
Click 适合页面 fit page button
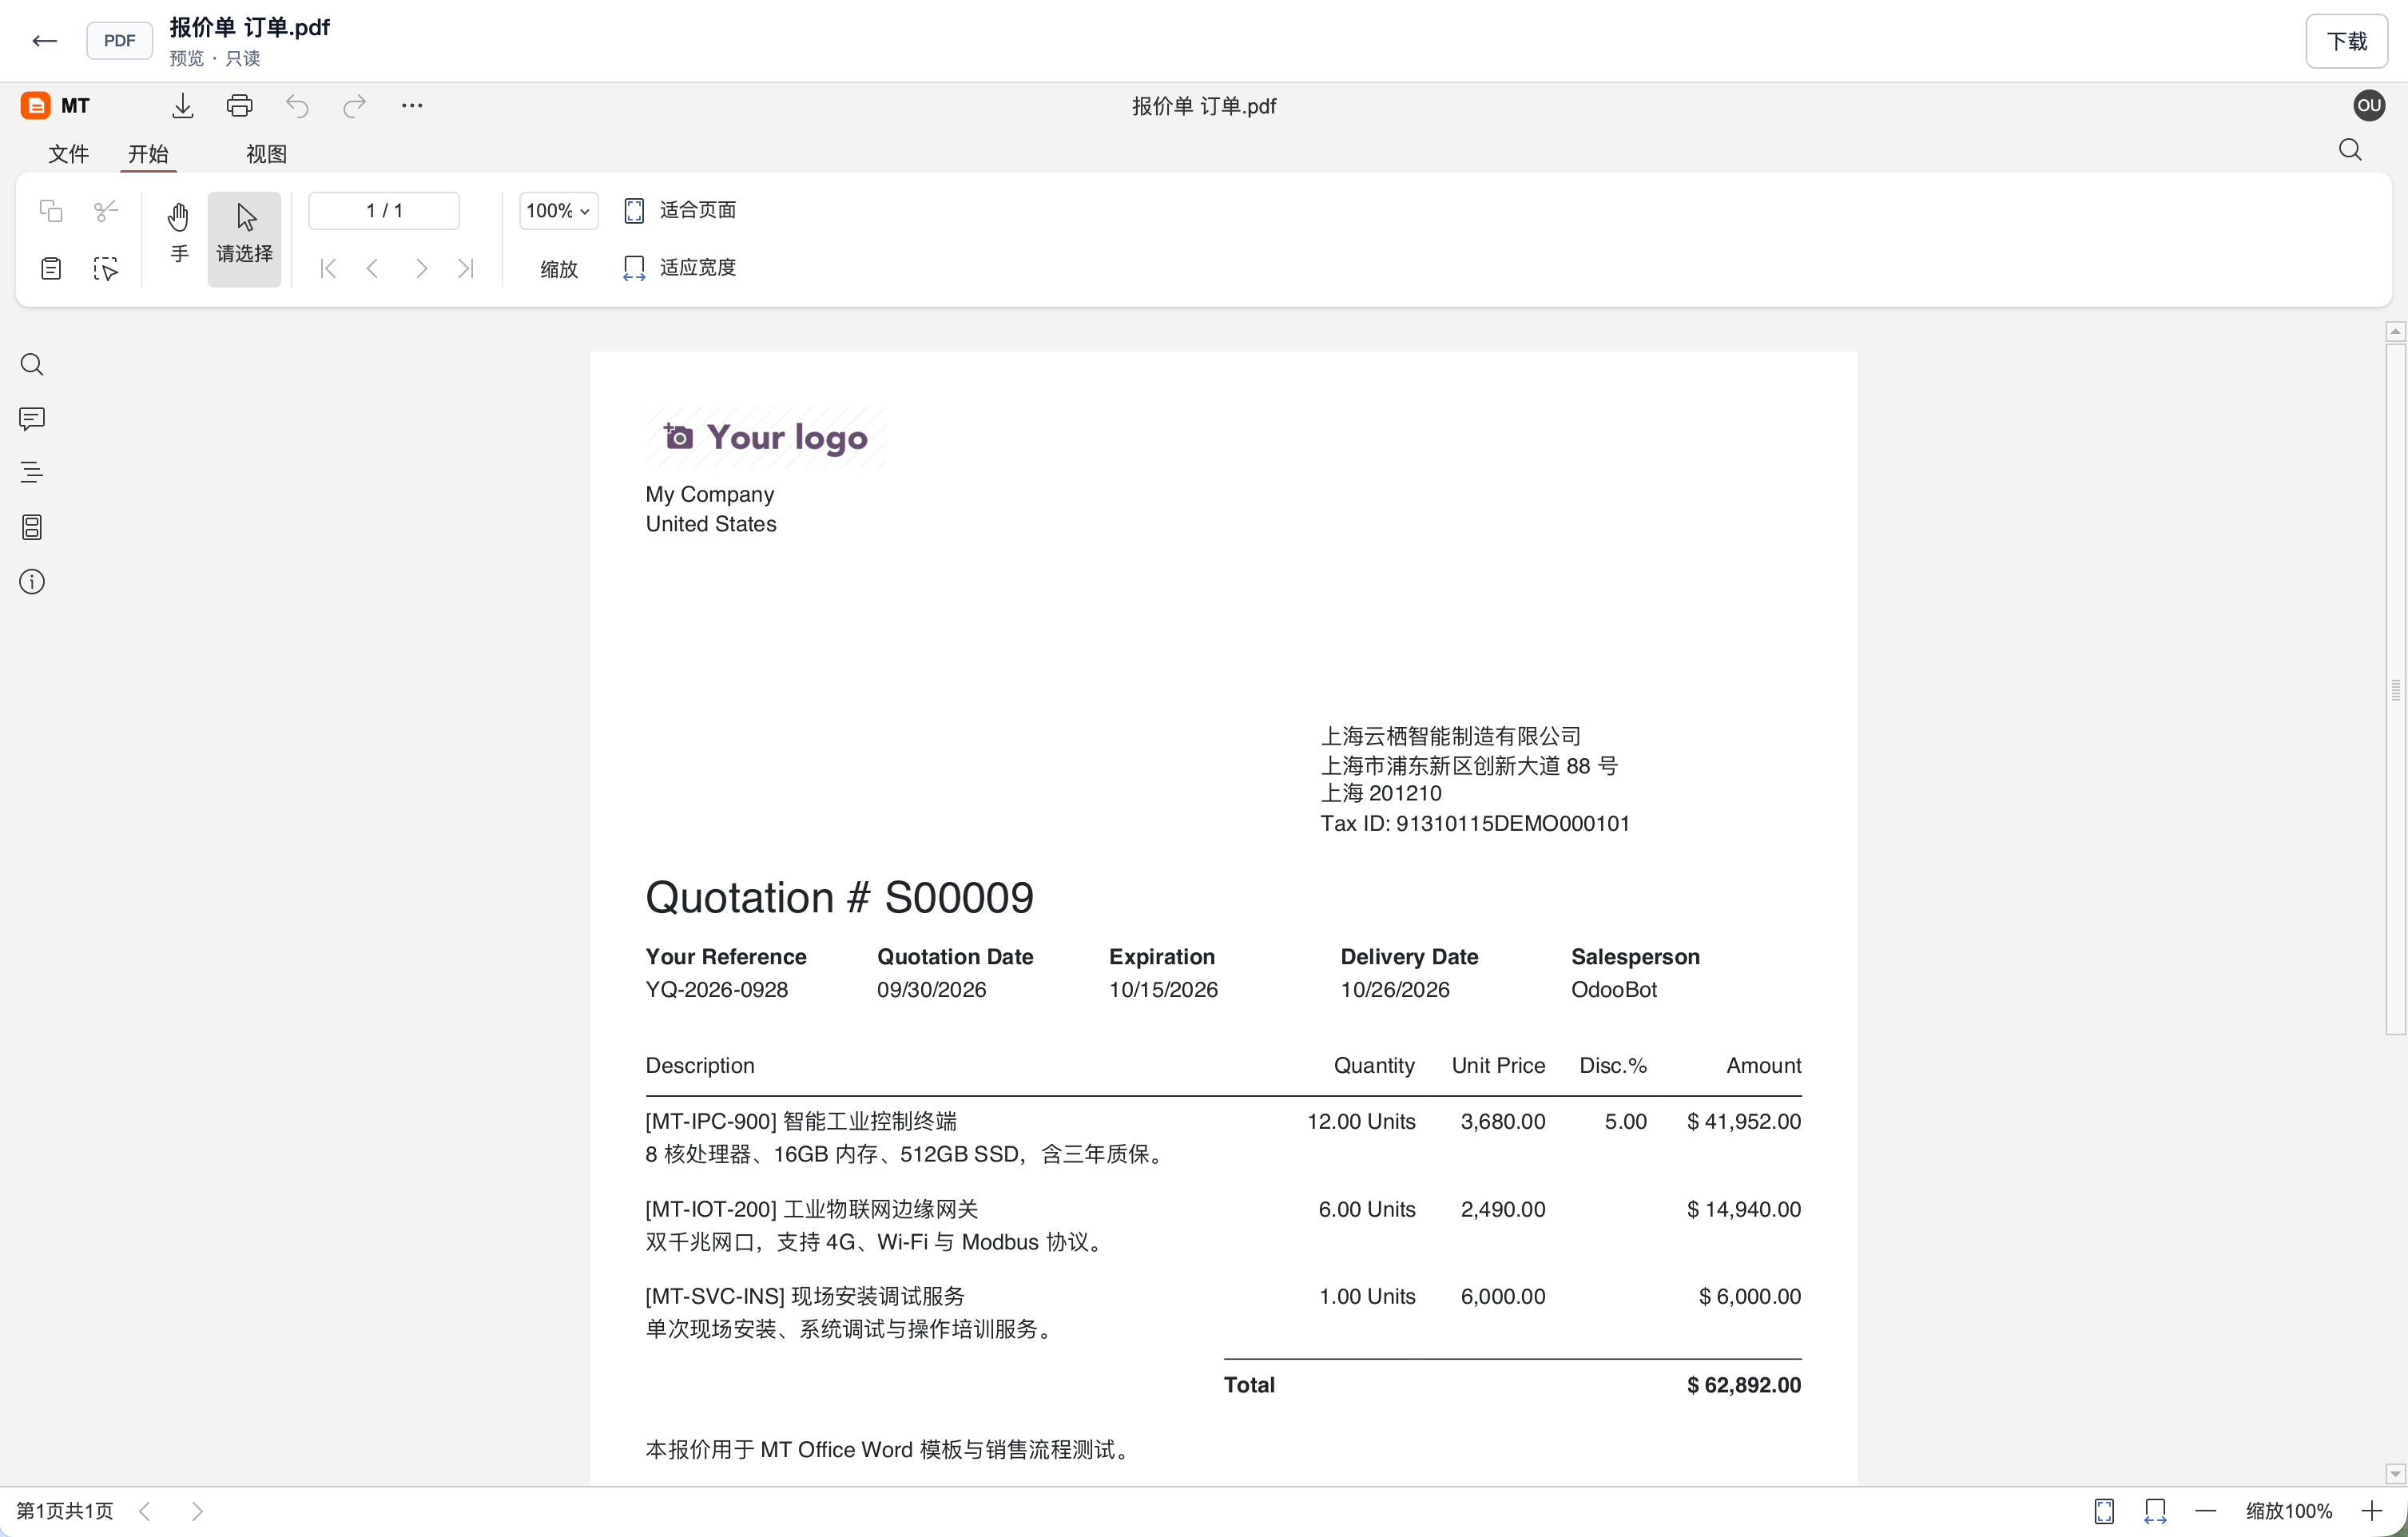tap(680, 210)
